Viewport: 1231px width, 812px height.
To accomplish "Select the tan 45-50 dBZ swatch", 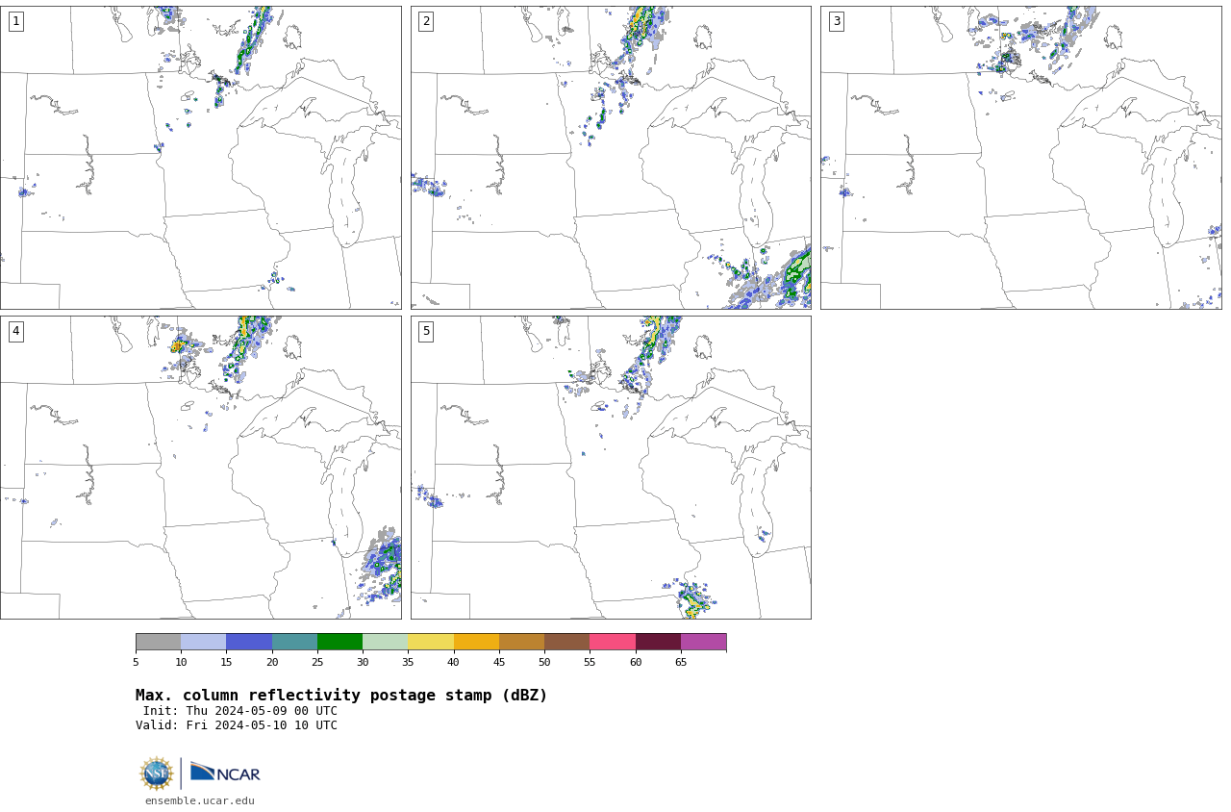I will click(x=521, y=642).
